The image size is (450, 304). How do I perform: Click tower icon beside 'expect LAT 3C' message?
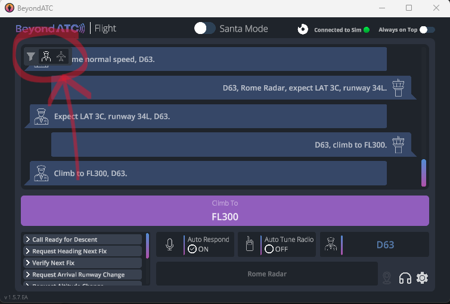[x=398, y=88]
